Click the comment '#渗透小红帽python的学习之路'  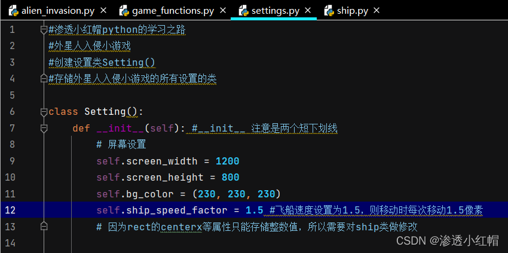pos(117,30)
